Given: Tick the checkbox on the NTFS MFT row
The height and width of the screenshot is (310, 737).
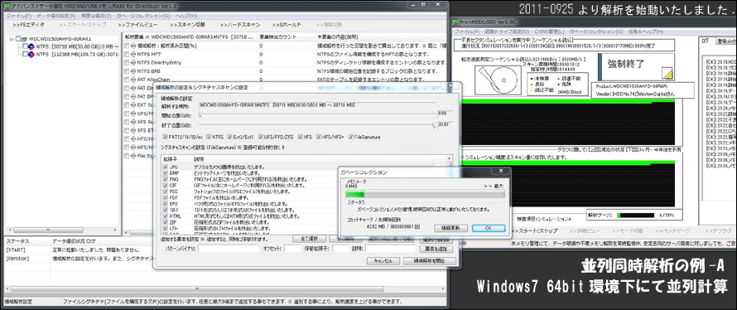Looking at the screenshot, I should (x=127, y=54).
